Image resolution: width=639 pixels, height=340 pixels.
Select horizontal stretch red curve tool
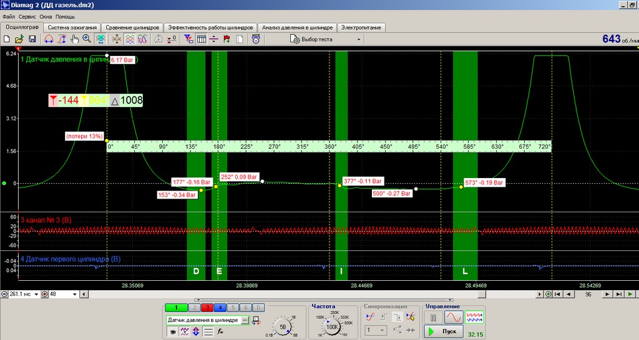pyautogui.click(x=49, y=39)
